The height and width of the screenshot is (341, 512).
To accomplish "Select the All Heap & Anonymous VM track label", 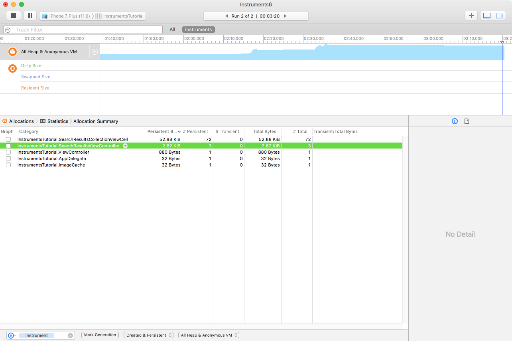I will (x=49, y=52).
